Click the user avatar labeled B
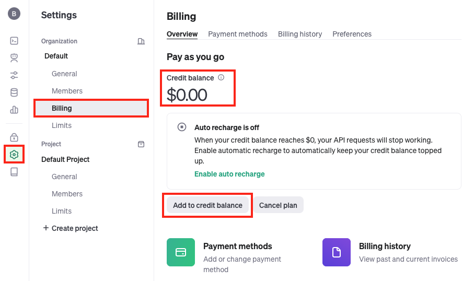The height and width of the screenshot is (281, 474). click(x=14, y=14)
